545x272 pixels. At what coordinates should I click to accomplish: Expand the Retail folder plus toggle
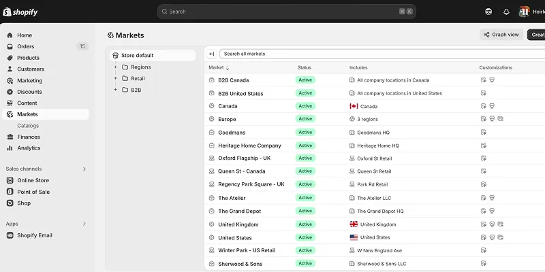tap(115, 78)
